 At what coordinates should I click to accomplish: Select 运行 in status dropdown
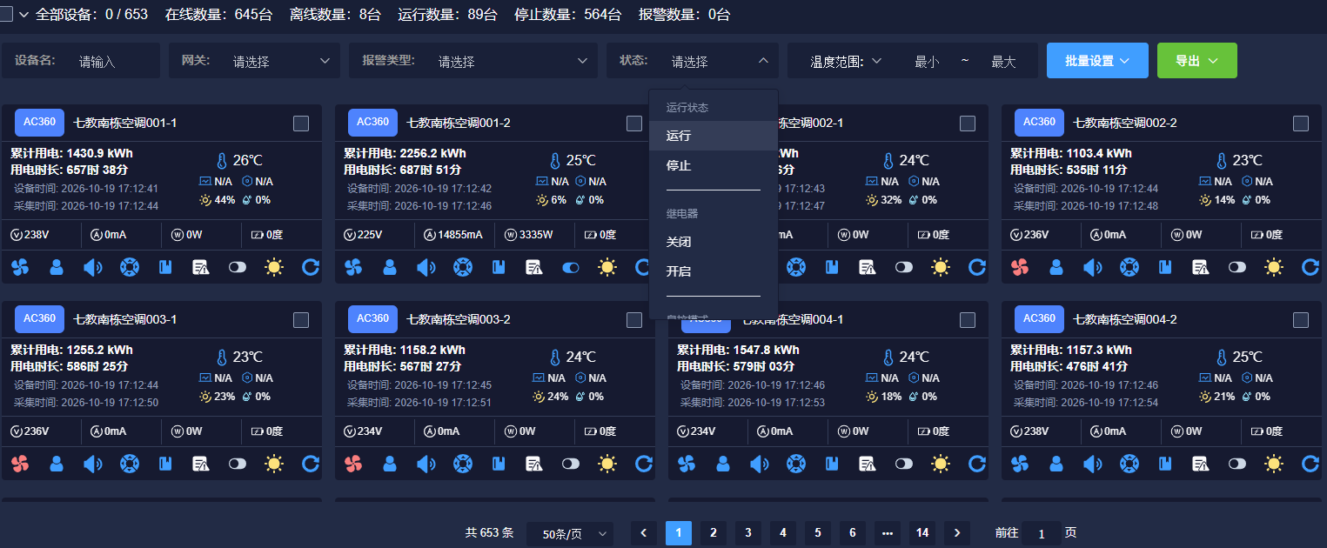(x=714, y=136)
